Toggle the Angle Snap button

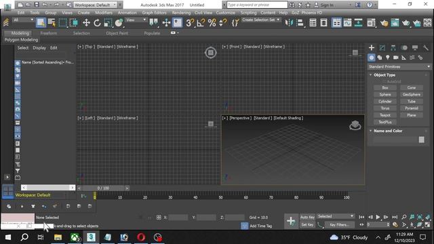point(201,22)
